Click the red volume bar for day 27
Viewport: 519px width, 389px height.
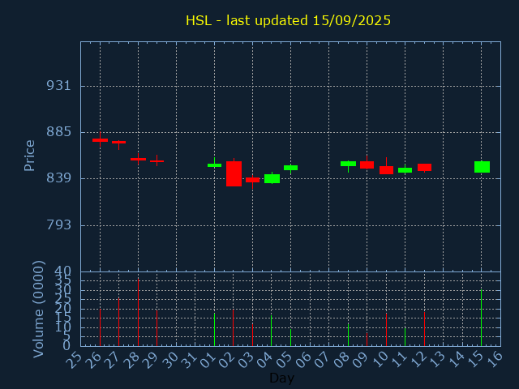coord(119,323)
